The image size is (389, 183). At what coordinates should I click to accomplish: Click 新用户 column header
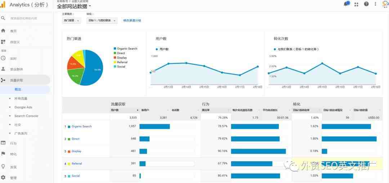145,110
